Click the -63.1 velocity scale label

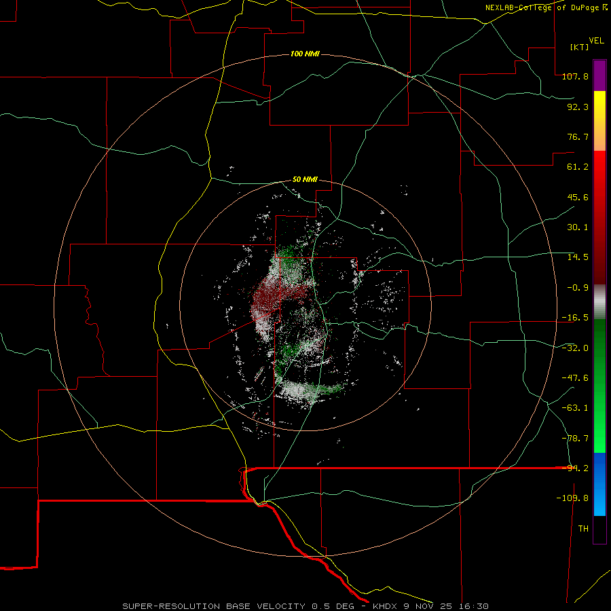(x=575, y=408)
